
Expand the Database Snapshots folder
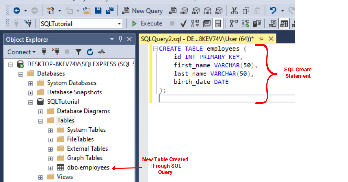pos(30,93)
